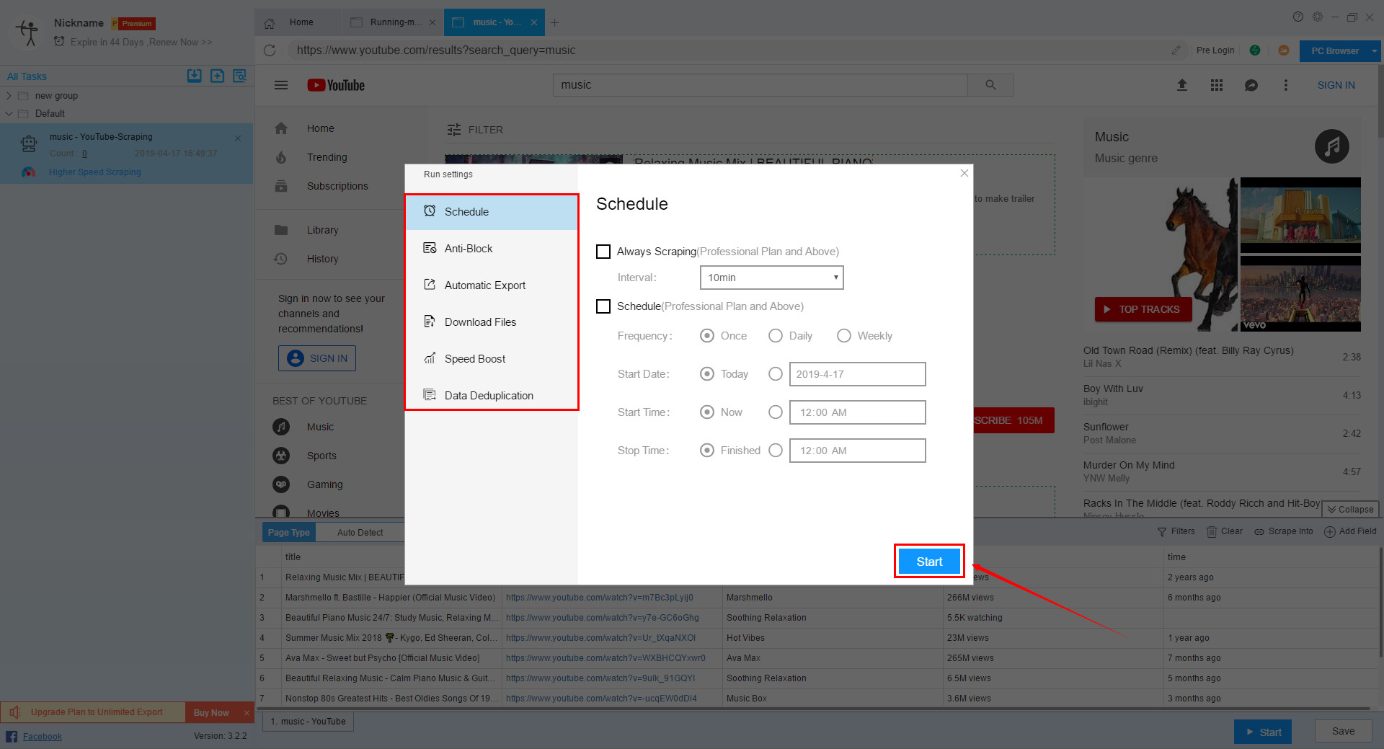Open a new browser tab with plus

pos(554,23)
